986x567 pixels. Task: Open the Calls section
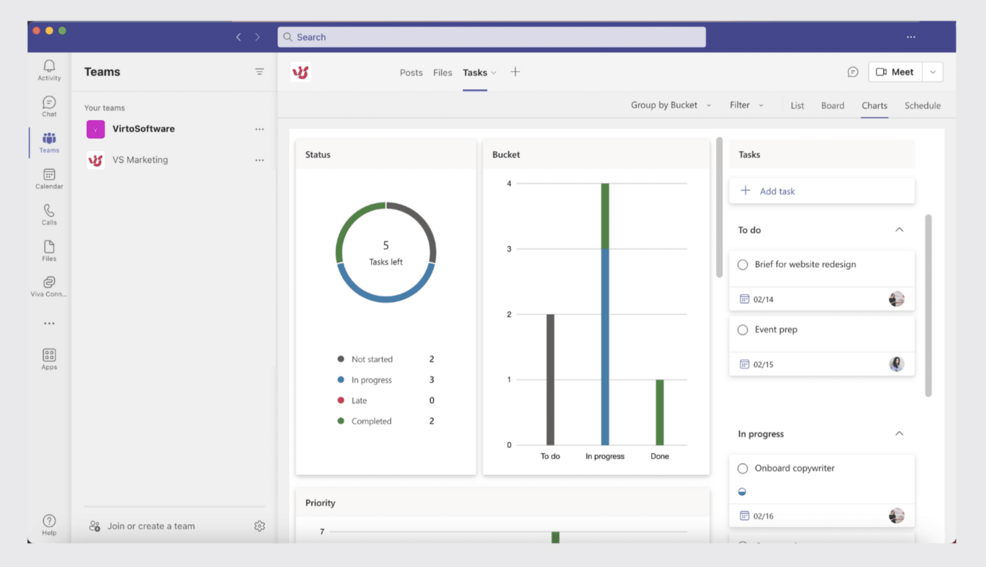pyautogui.click(x=48, y=214)
